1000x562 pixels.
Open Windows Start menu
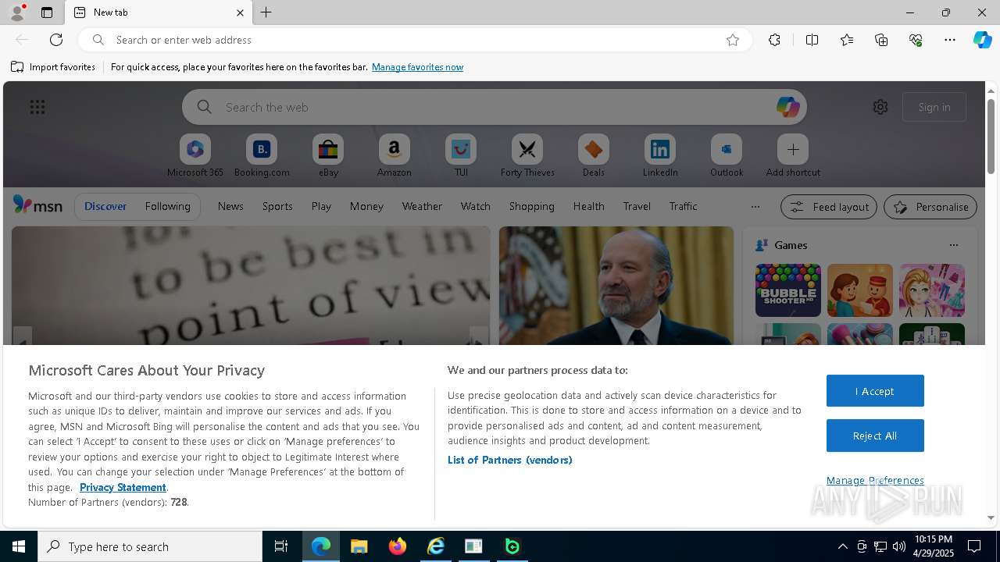[19, 546]
